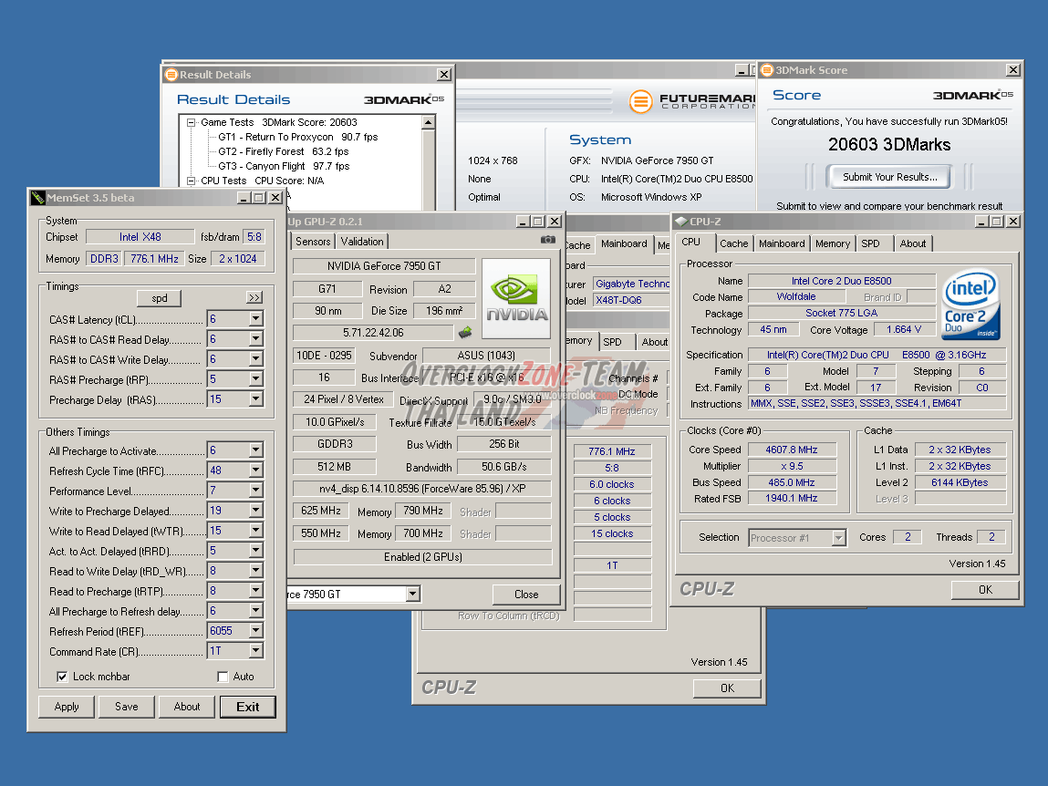Toggle the Lock mchbar checkbox
Image resolution: width=1048 pixels, height=786 pixels.
point(62,677)
